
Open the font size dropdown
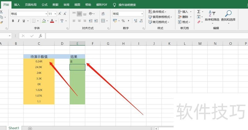(x=55, y=14)
